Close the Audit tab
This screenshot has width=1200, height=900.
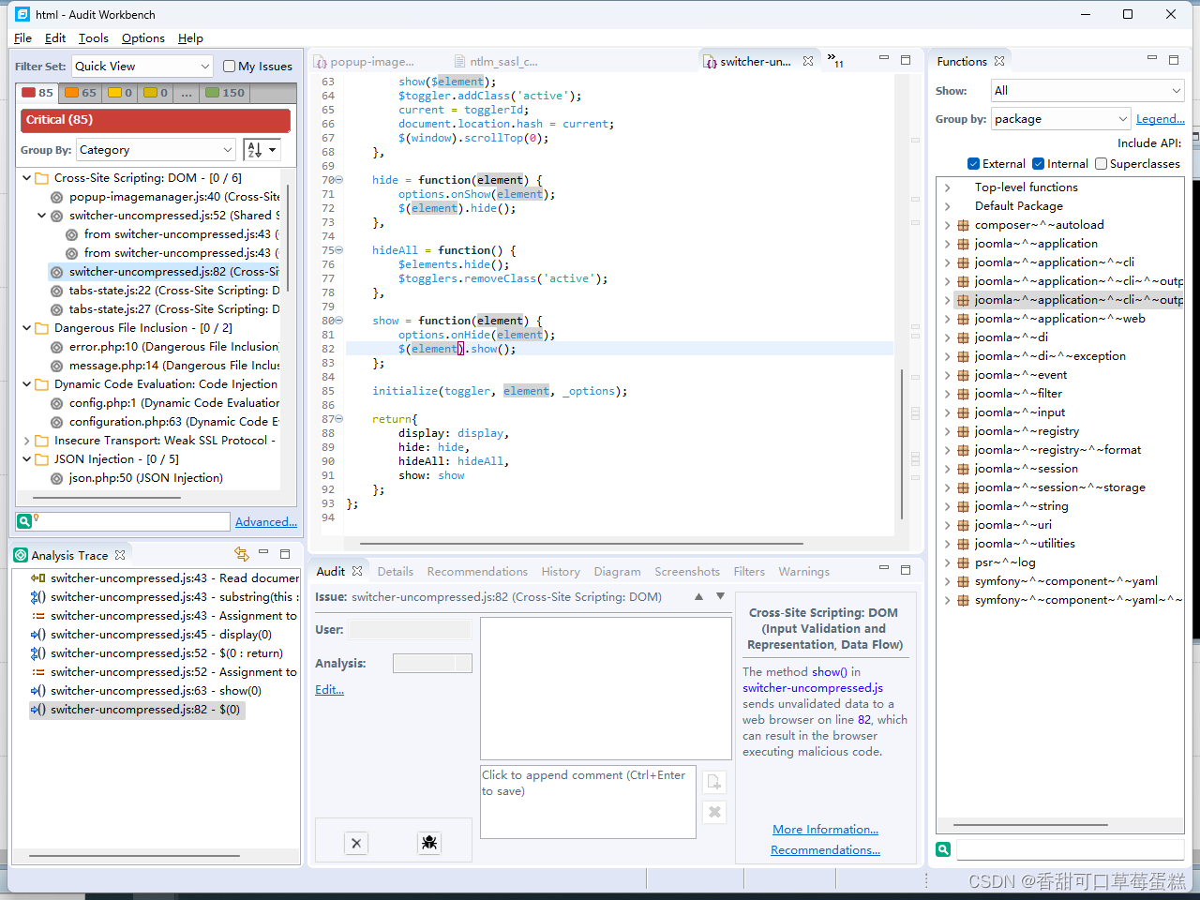[x=357, y=571]
